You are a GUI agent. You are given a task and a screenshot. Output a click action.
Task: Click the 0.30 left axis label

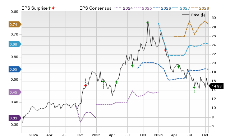[14, 125]
